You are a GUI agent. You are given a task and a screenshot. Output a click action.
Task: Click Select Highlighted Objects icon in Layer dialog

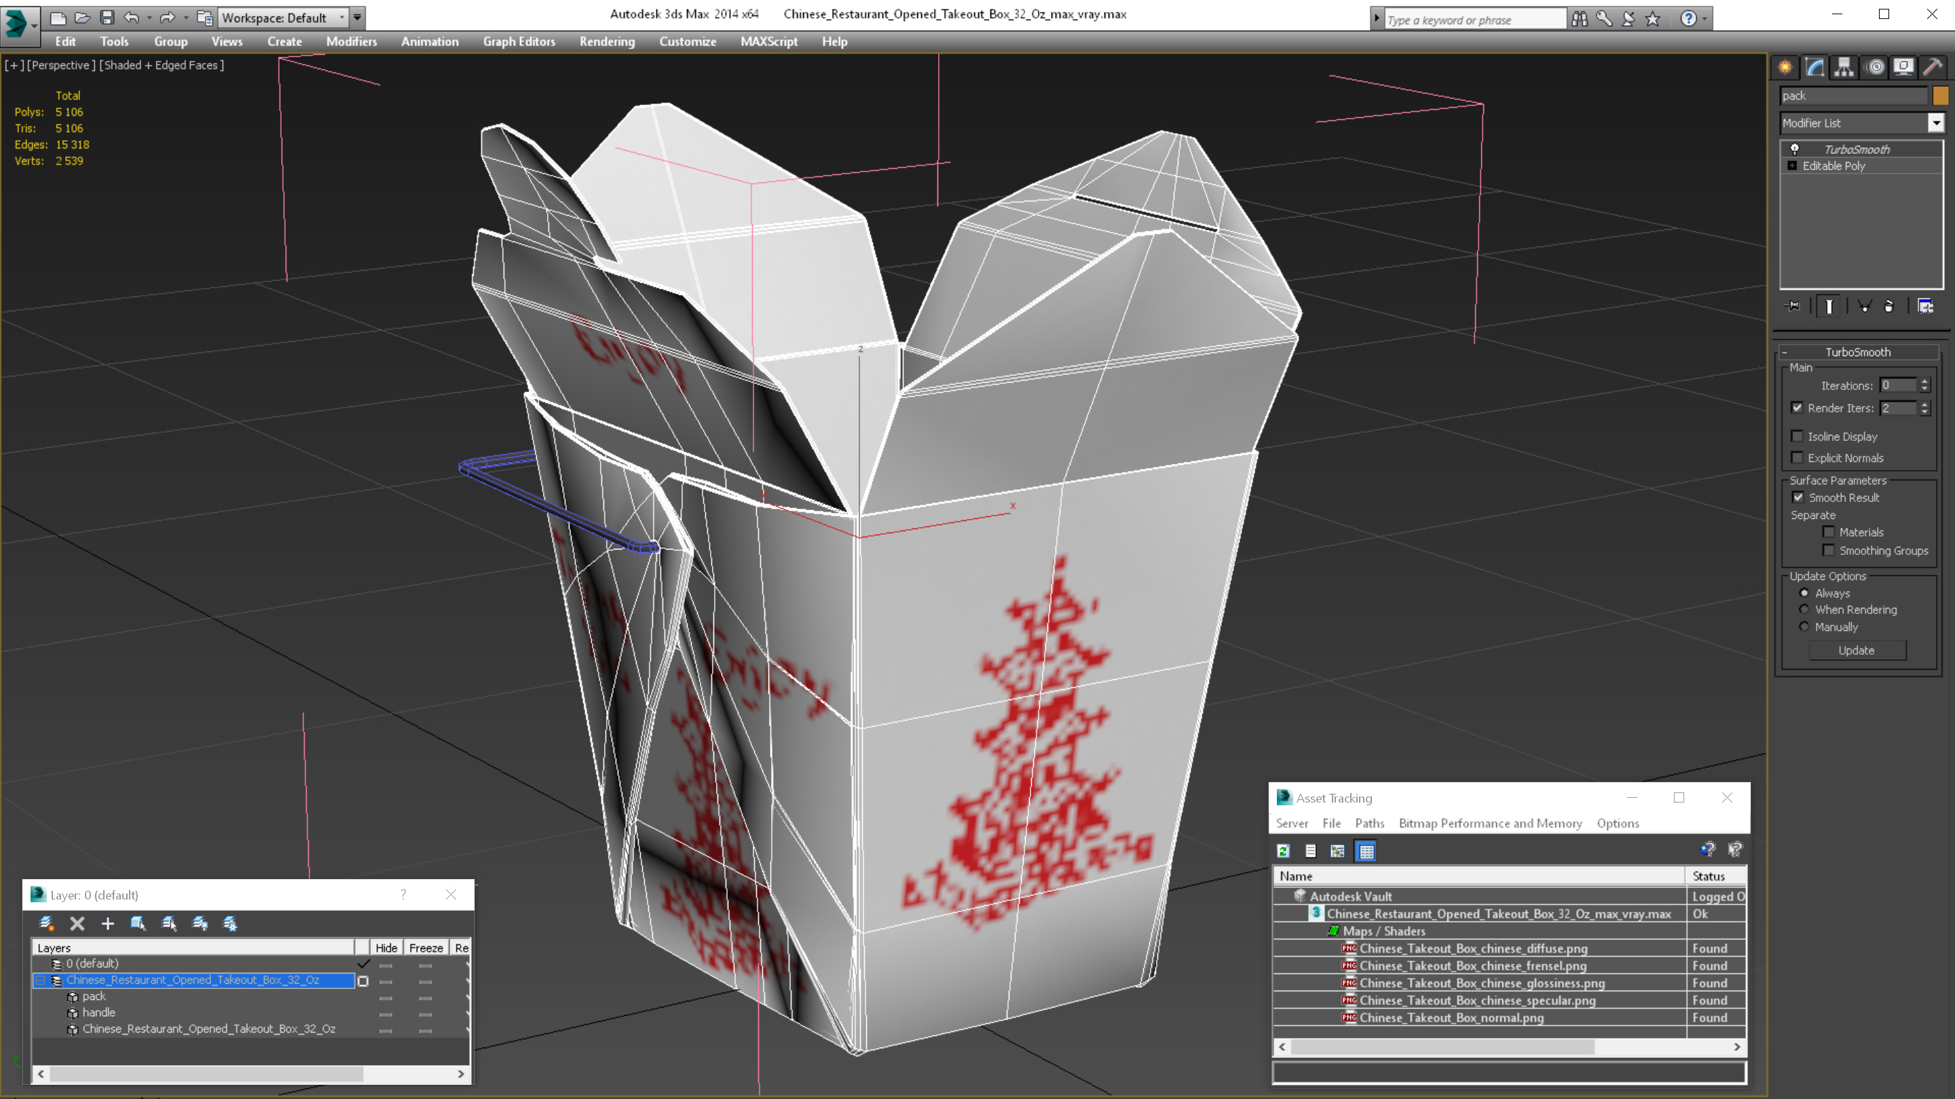(138, 923)
